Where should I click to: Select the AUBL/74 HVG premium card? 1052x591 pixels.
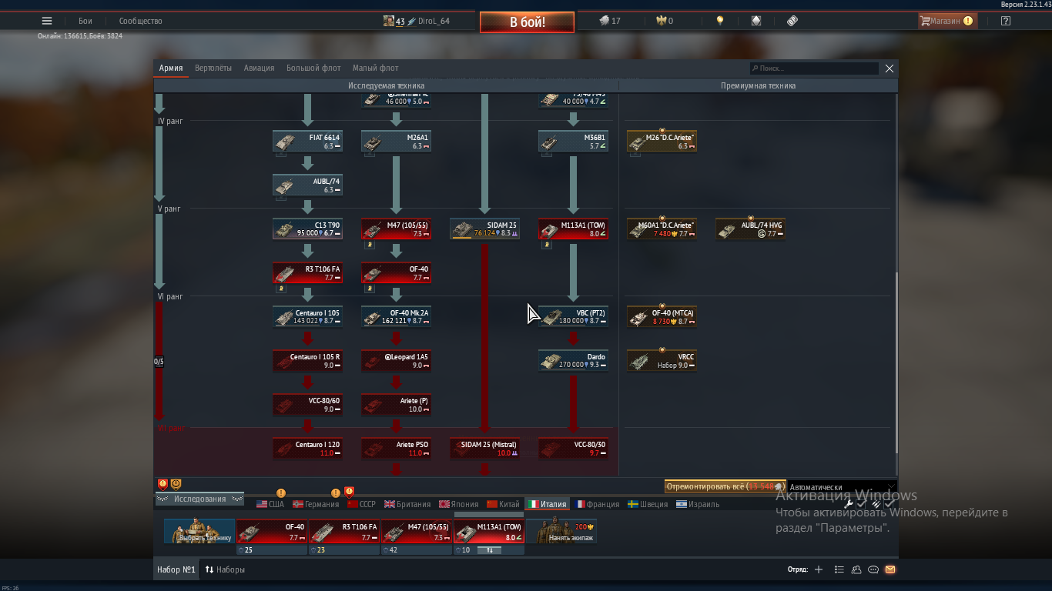[750, 229]
